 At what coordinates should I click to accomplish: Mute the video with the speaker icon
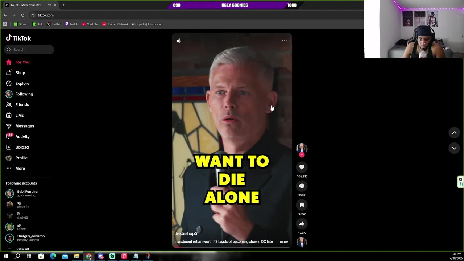179,41
